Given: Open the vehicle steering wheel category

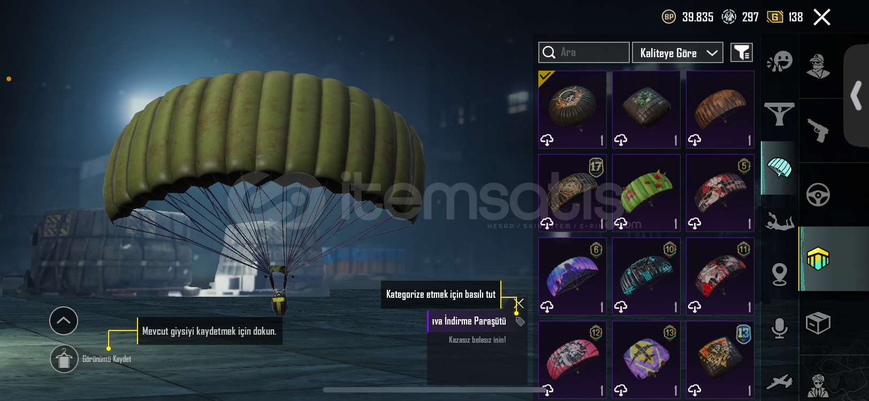Looking at the screenshot, I should [x=818, y=195].
